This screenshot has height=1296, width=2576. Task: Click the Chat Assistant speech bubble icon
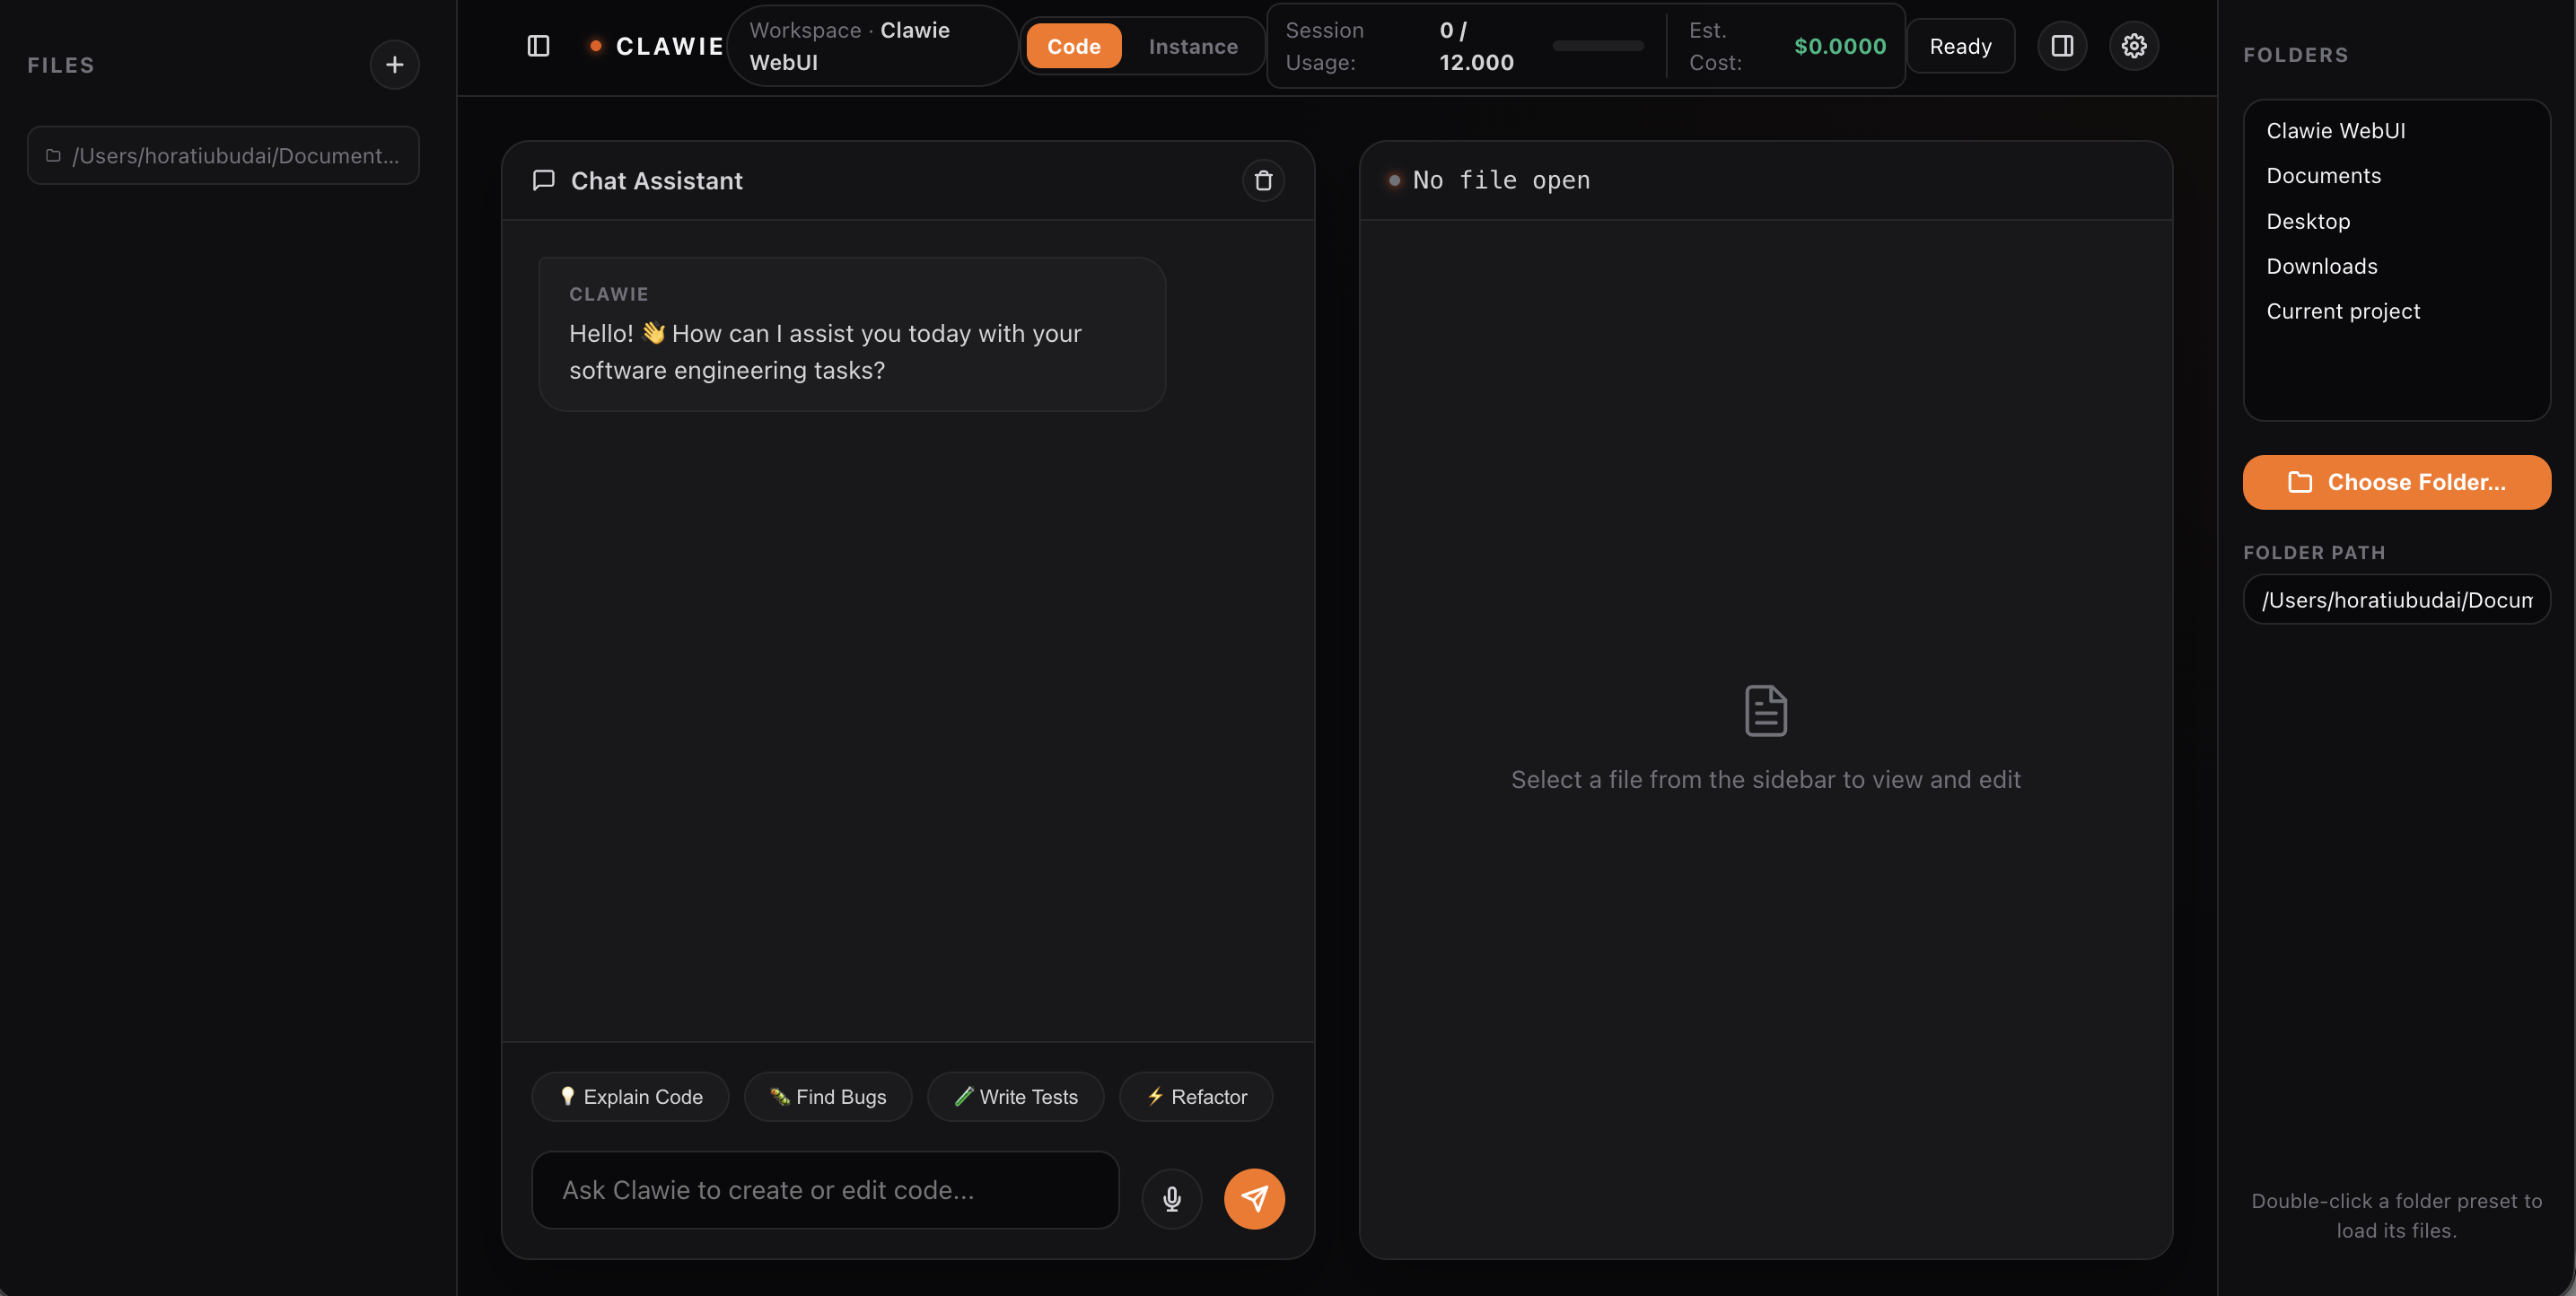(544, 181)
